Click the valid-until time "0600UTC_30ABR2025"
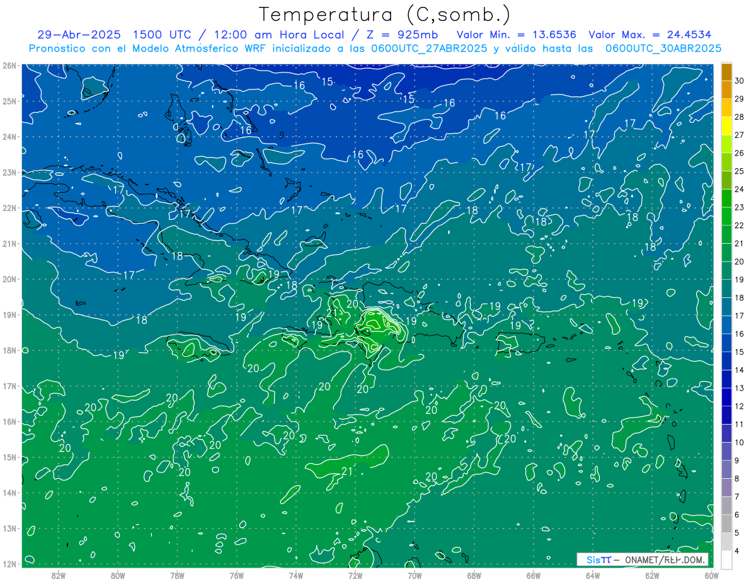 tap(663, 48)
